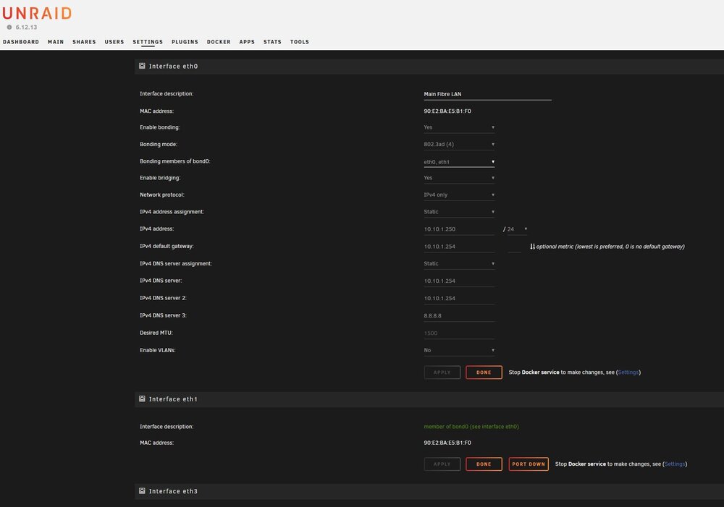This screenshot has width=724, height=507.
Task: Click the Interface eth3 section icon
Action: 142,491
